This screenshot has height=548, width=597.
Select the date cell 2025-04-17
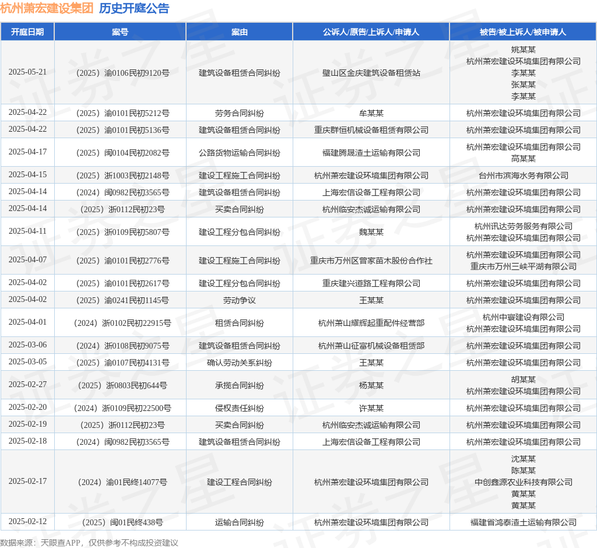(x=27, y=152)
